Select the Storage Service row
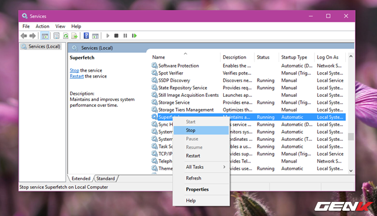Image resolution: width=377 pixels, height=216 pixels. tap(249, 103)
